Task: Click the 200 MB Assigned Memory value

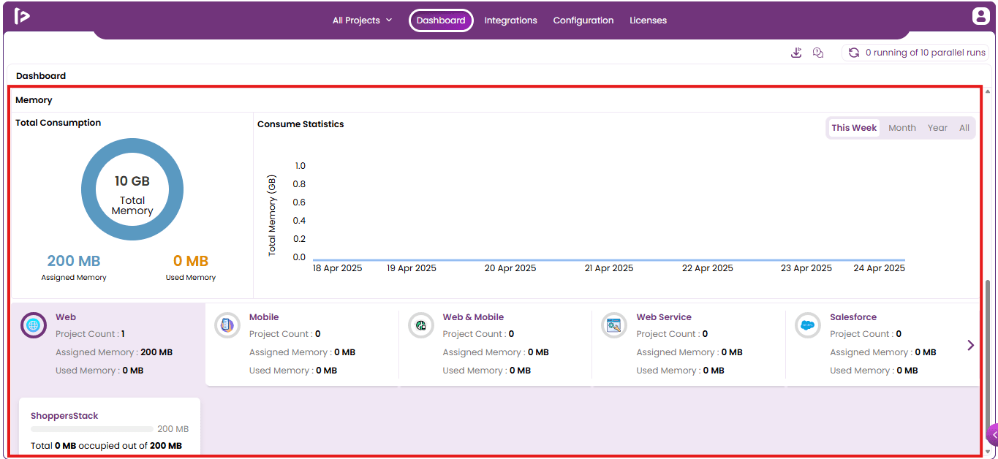Action: pos(74,261)
